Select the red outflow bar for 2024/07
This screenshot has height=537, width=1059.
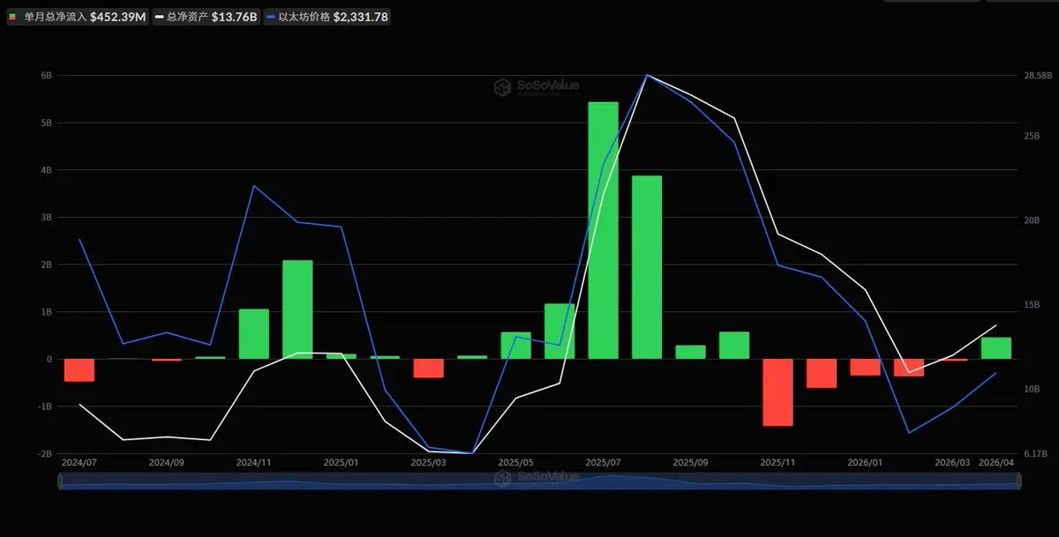coord(79,370)
